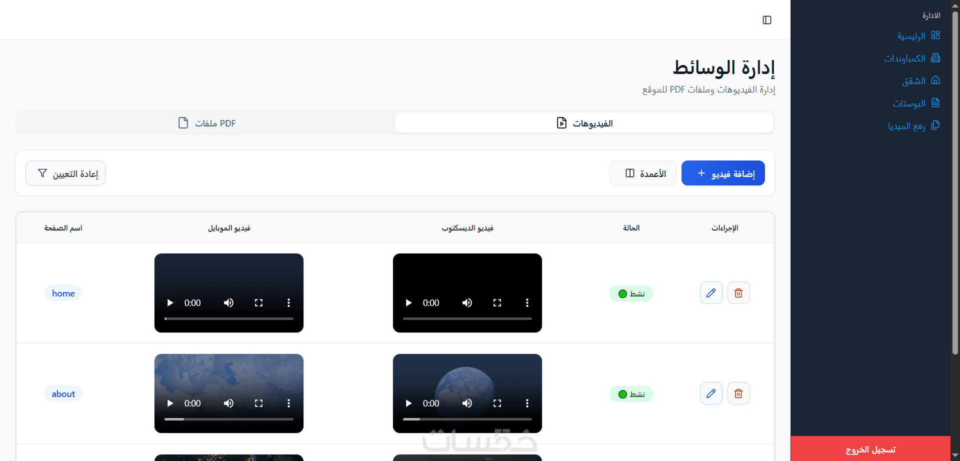Click the الإجراءات column header
Viewport: 960px width, 461px height.
click(x=725, y=228)
